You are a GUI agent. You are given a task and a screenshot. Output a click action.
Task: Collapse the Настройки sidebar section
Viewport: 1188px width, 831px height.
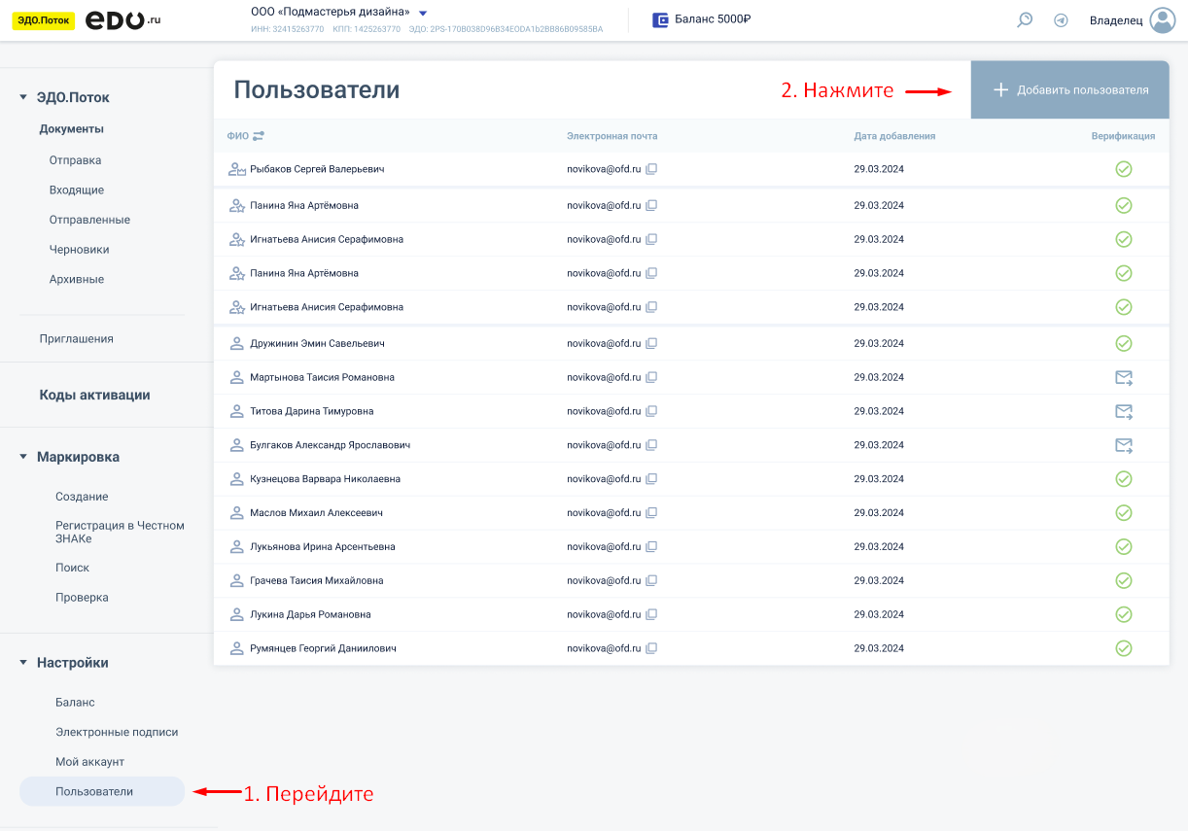tap(23, 663)
